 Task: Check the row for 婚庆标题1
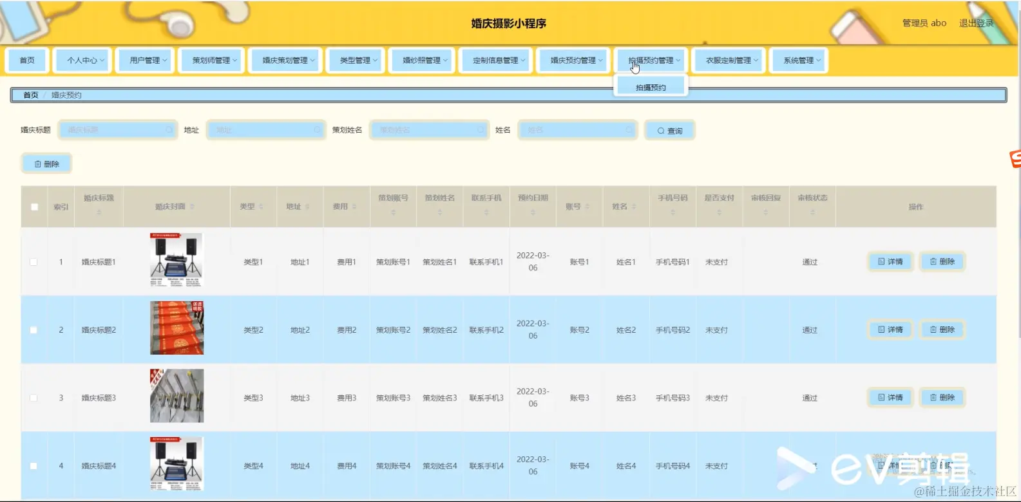point(33,262)
